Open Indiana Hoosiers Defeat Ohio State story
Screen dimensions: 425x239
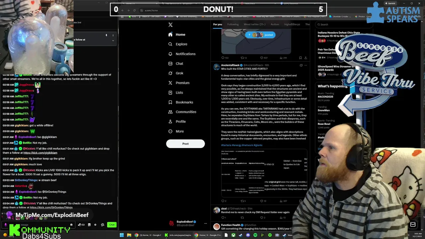point(339,35)
